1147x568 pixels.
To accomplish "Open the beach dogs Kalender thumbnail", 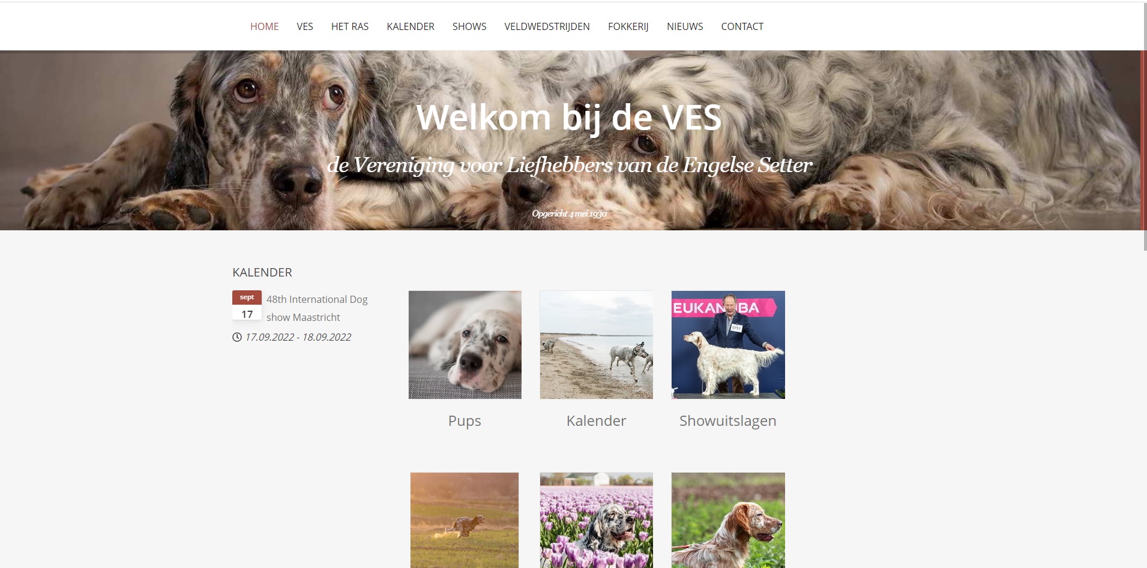I will pyautogui.click(x=596, y=345).
